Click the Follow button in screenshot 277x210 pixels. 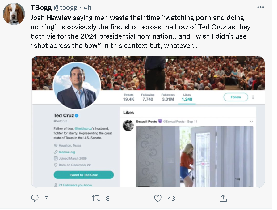[236, 97]
